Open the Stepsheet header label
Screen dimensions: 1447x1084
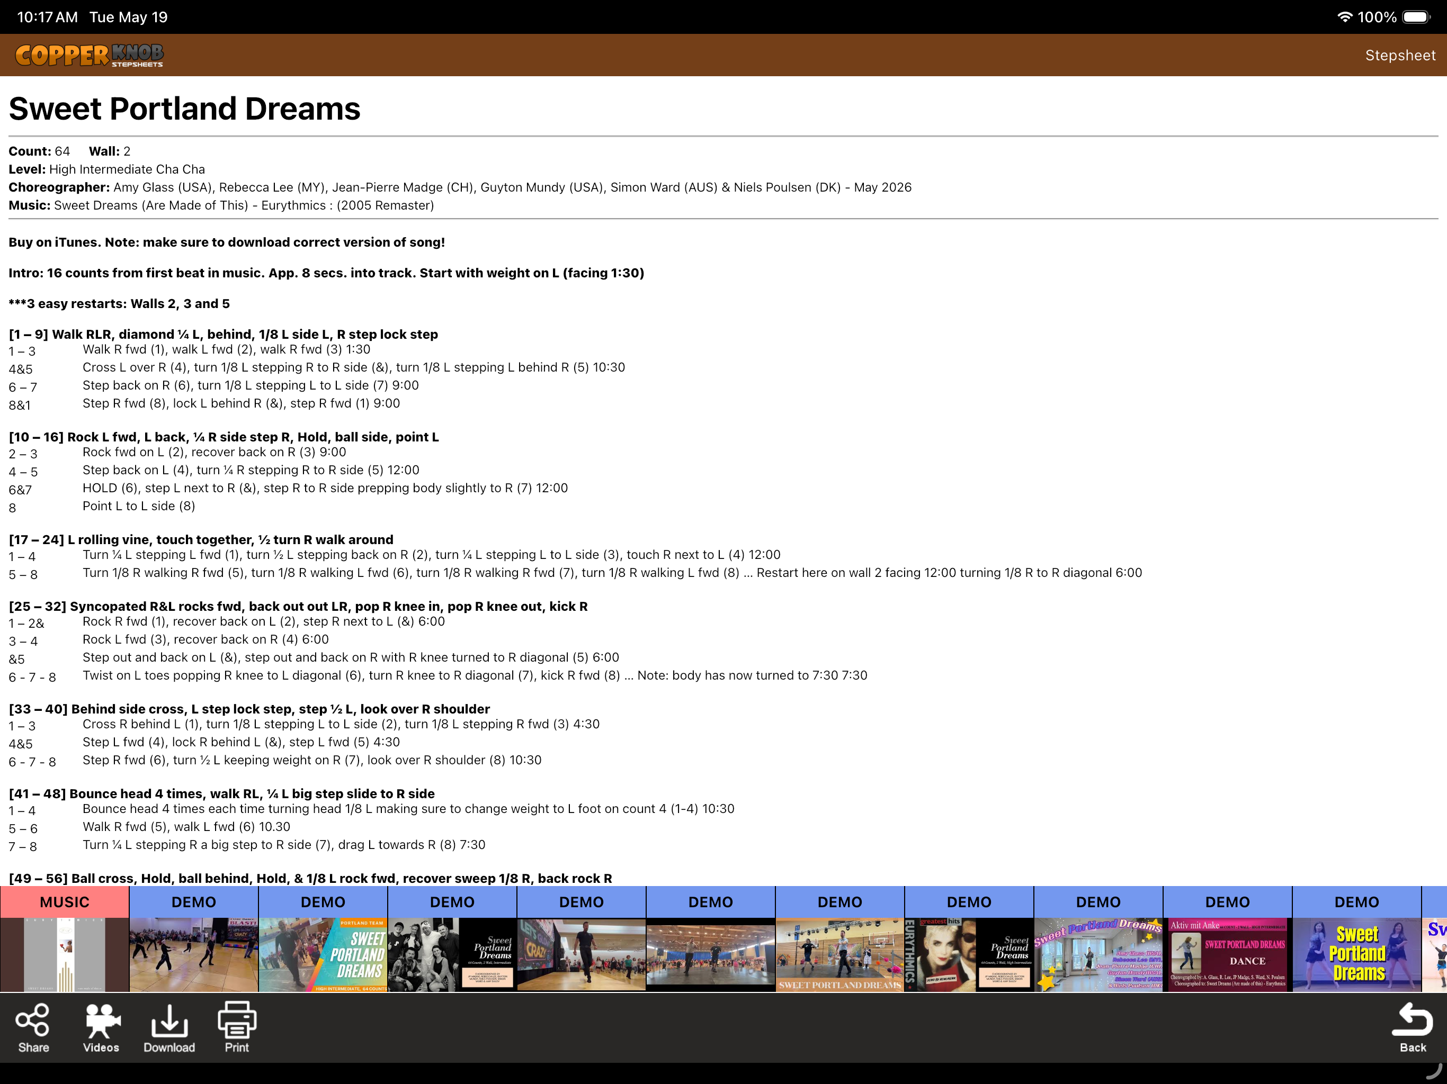click(1400, 56)
